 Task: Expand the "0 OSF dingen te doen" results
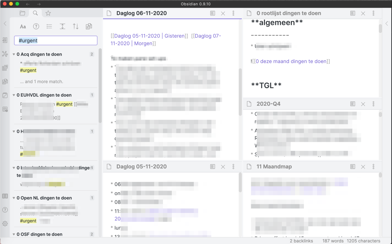coord(14,234)
